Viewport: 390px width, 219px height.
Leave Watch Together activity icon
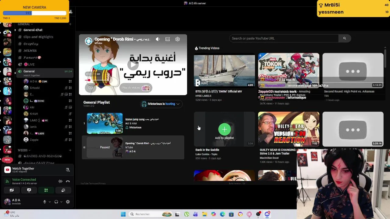[x=68, y=170]
